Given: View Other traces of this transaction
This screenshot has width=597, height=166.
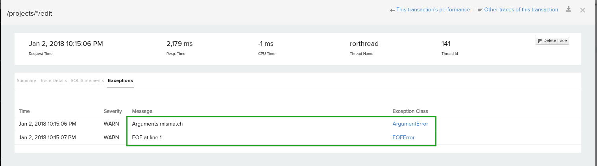Looking at the screenshot, I should (x=521, y=10).
